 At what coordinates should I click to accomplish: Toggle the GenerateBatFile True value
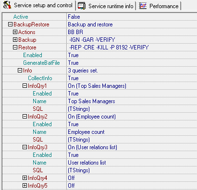pyautogui.click(x=132, y=63)
